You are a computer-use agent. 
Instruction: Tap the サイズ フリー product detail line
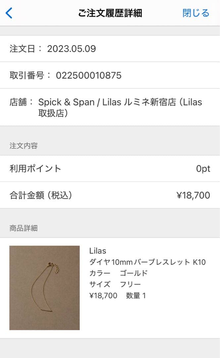coord(115,284)
